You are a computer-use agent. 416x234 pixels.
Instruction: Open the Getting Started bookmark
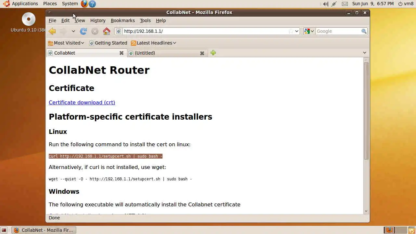click(x=108, y=43)
